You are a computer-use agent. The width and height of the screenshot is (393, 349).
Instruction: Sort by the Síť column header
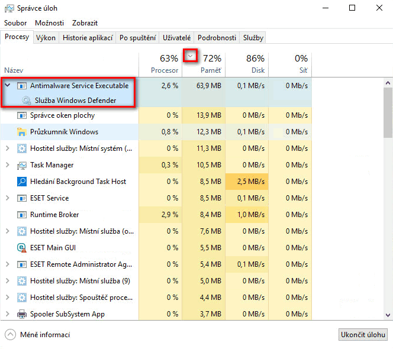coord(290,64)
